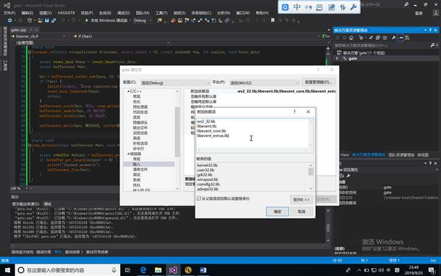441x276 pixels.
Task: Open the 工具(T) menu
Action: [161, 13]
